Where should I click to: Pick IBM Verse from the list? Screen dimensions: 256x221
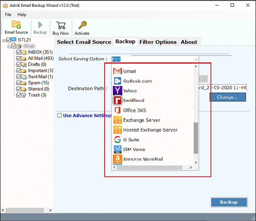(129, 150)
